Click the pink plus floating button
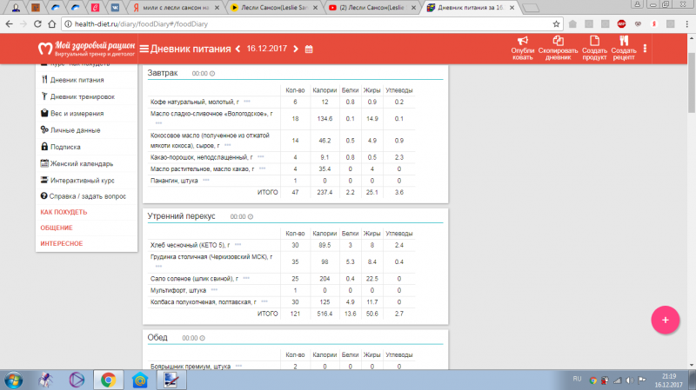This screenshot has width=696, height=390. coord(665,320)
